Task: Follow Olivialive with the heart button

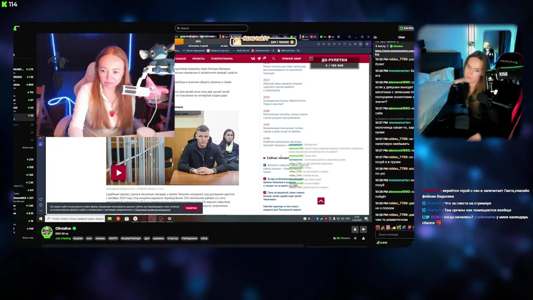Action: click(363, 229)
